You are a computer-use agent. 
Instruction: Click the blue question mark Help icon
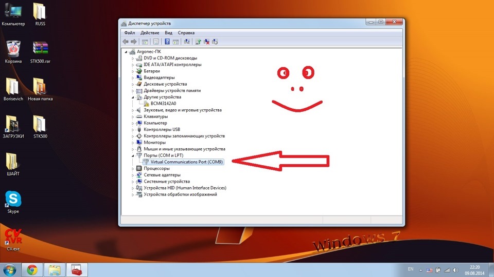point(167,42)
